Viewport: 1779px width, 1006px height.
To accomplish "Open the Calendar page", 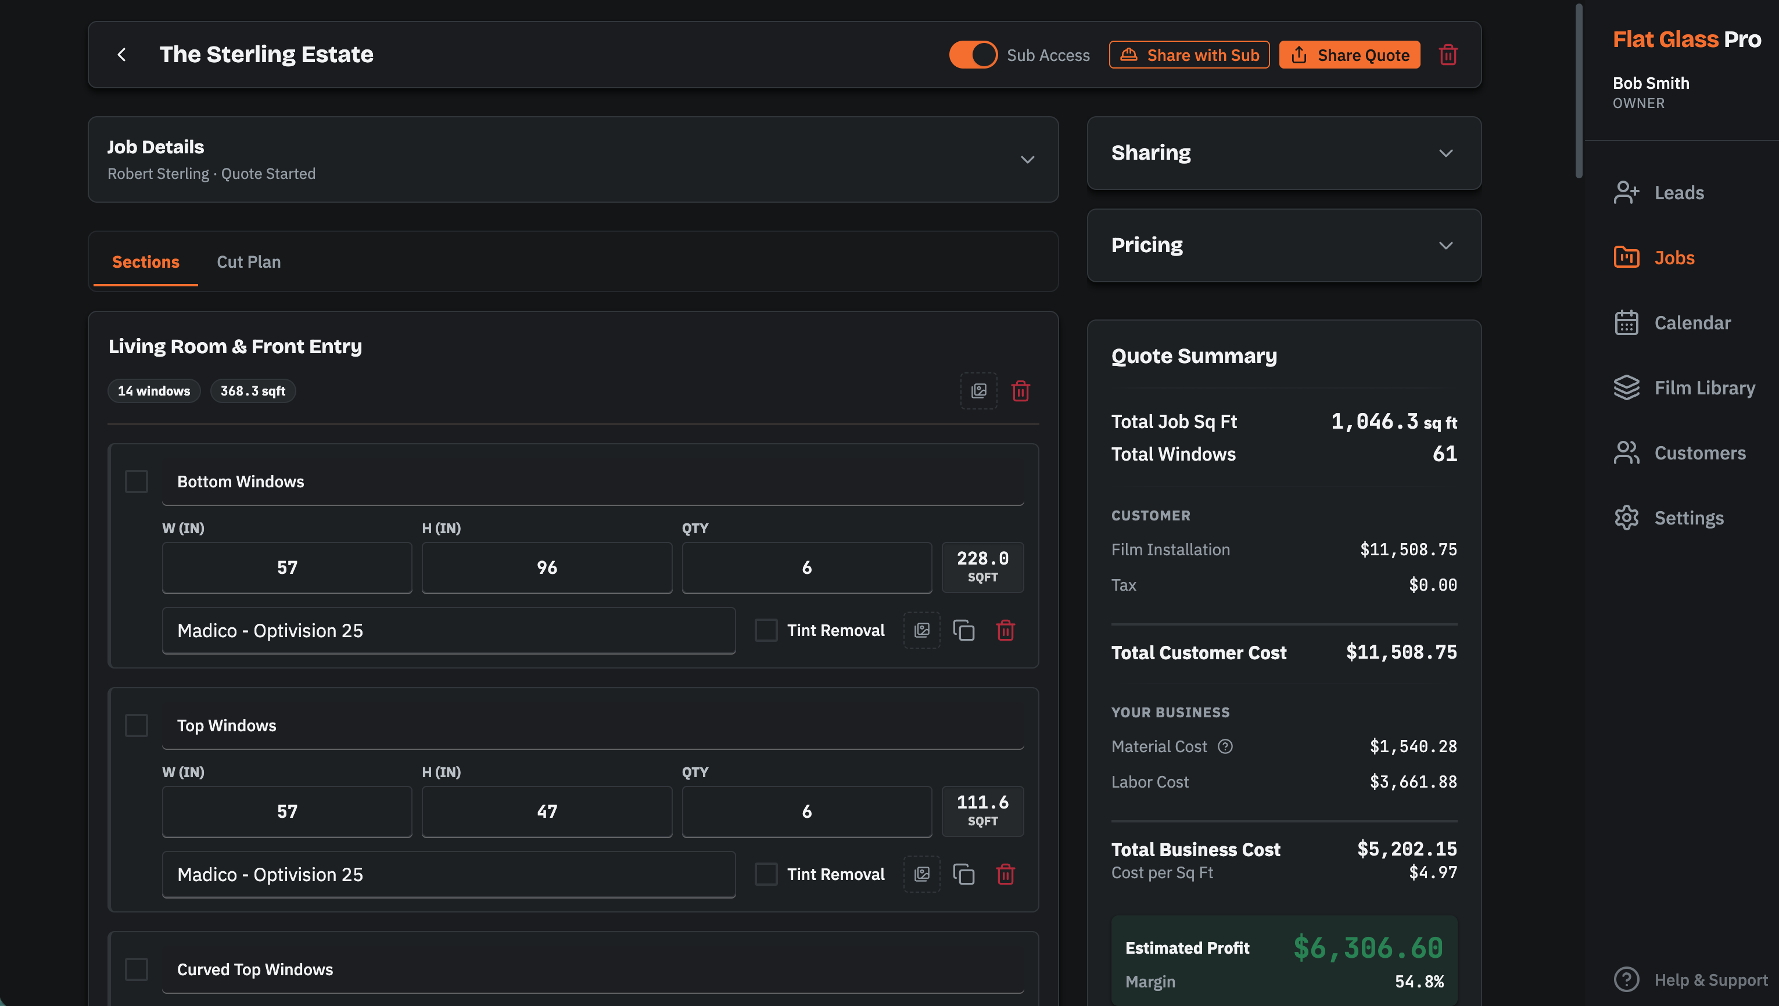I will 1673,323.
